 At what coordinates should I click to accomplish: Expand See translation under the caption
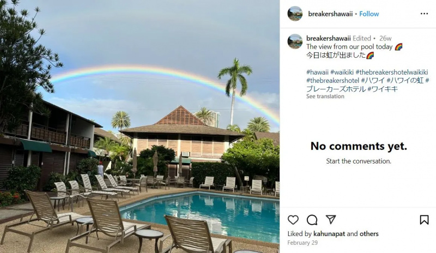(x=325, y=97)
